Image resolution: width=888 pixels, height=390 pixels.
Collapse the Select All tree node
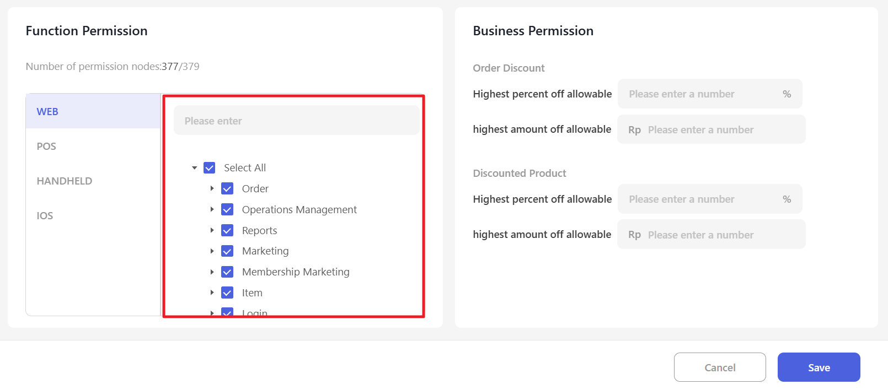tap(194, 168)
